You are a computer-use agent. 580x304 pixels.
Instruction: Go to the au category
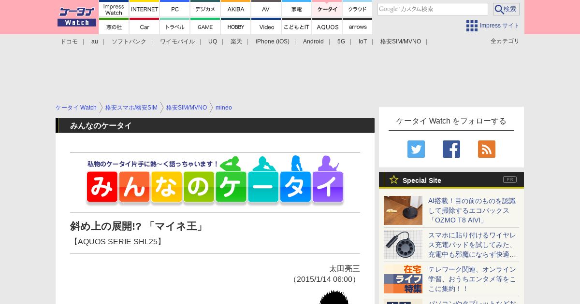tap(95, 41)
